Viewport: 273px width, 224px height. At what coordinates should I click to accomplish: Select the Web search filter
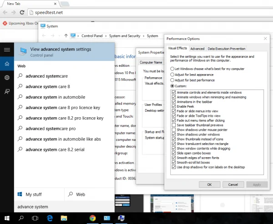tap(90, 194)
